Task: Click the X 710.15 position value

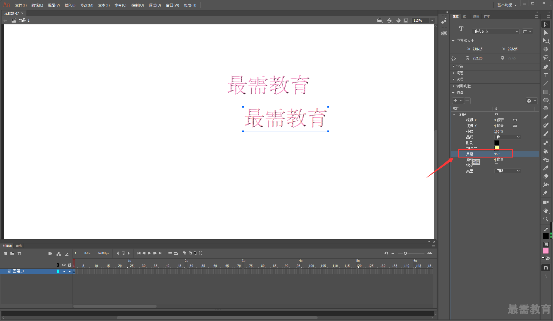Action: pyautogui.click(x=477, y=49)
